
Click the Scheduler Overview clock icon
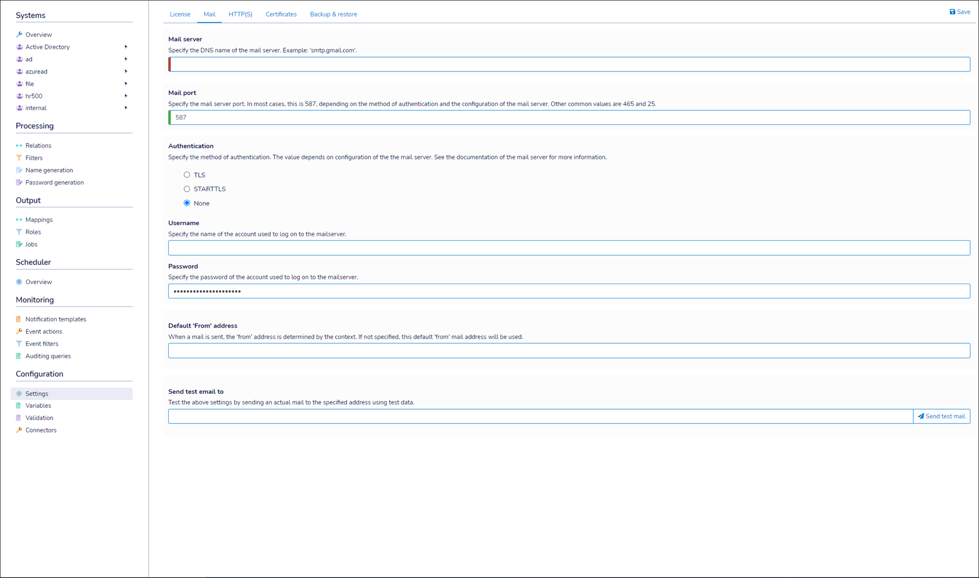(19, 282)
